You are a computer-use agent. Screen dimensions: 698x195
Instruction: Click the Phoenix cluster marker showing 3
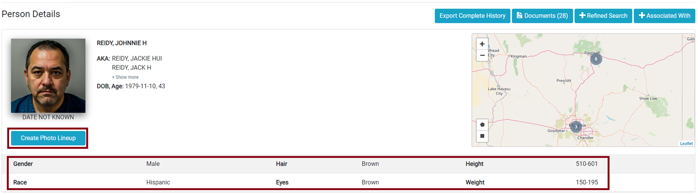pyautogui.click(x=576, y=127)
